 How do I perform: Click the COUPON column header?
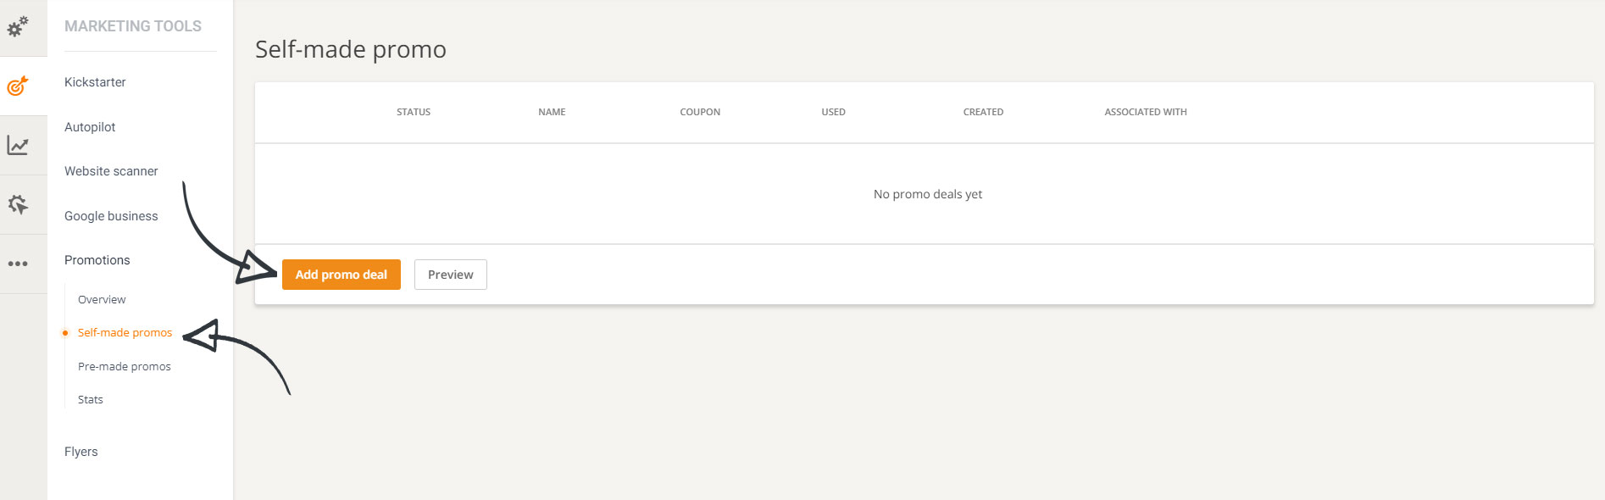pos(700,112)
